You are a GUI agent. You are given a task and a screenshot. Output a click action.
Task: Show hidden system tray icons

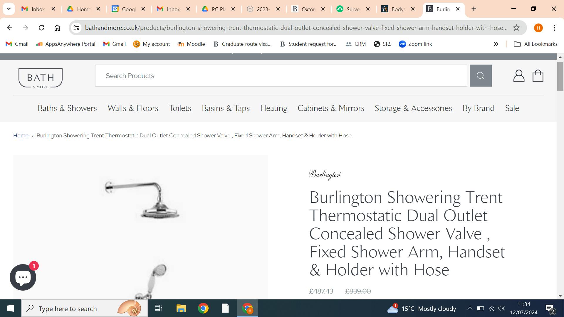470,308
